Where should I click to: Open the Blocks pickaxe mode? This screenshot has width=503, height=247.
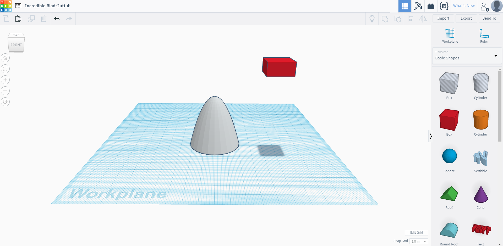coord(418,6)
